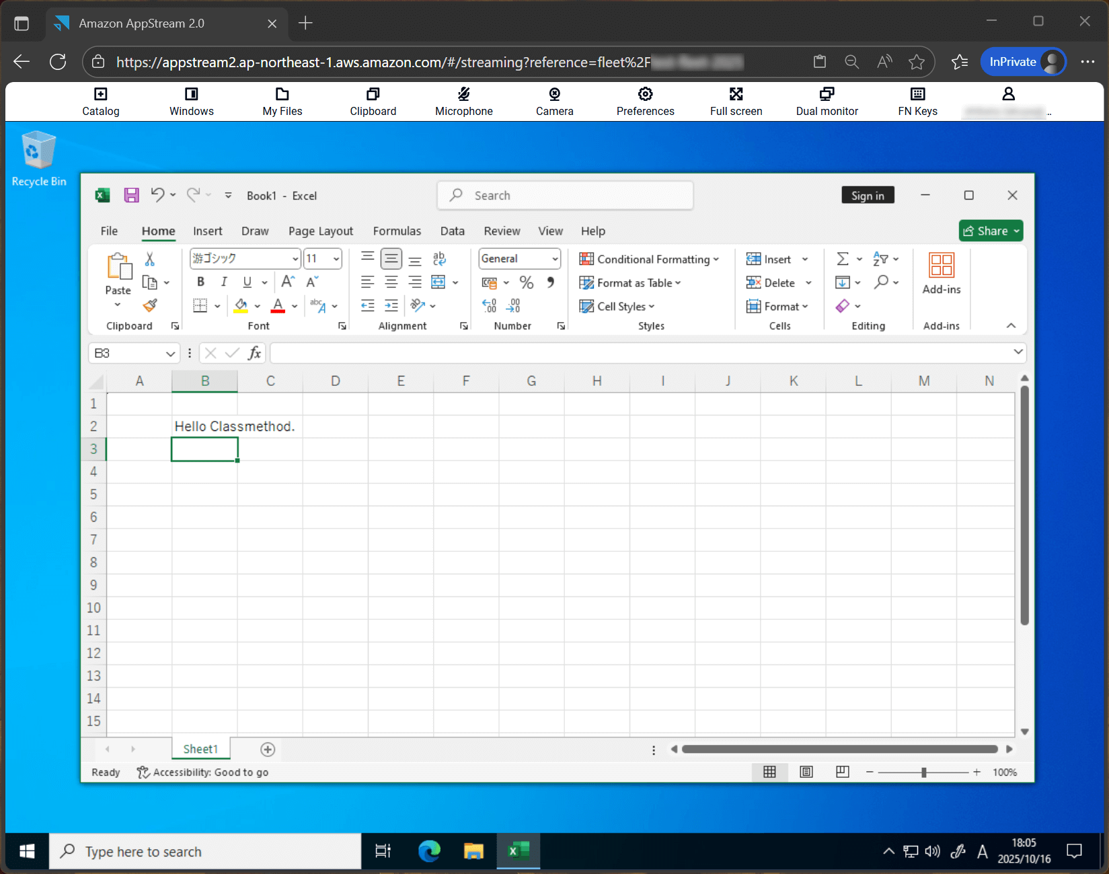Viewport: 1109px width, 874px height.
Task: Click the Name Box input field
Action: tap(128, 353)
